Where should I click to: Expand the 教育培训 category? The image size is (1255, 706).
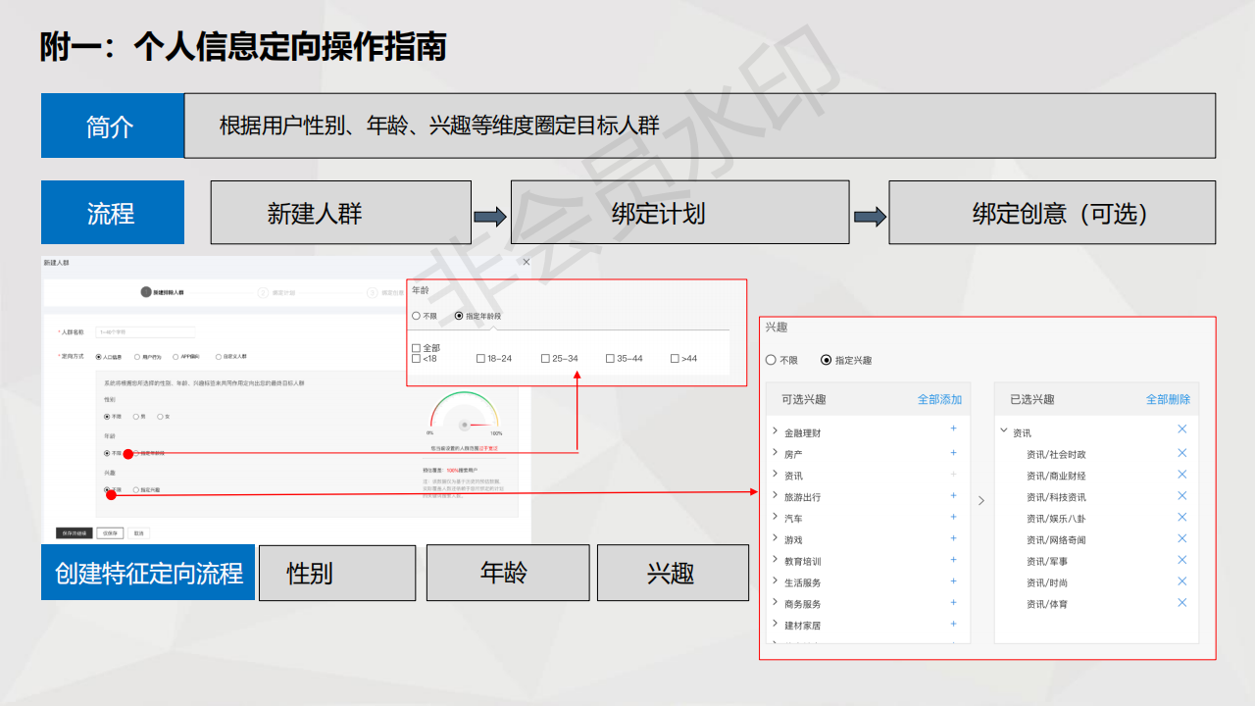coord(775,560)
